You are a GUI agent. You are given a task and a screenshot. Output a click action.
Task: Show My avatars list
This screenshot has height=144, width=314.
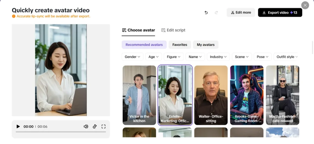pyautogui.click(x=205, y=45)
